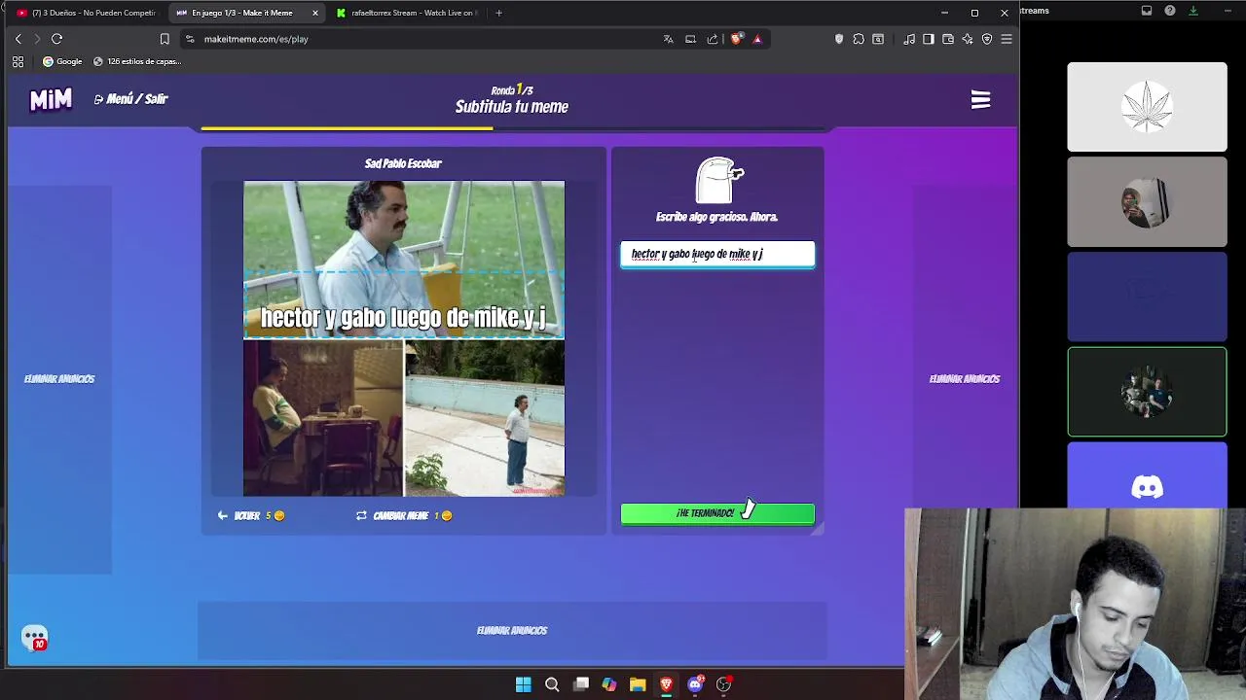Click Eliminar anuncios at the bottom banner
The width and height of the screenshot is (1246, 700).
coord(512,631)
